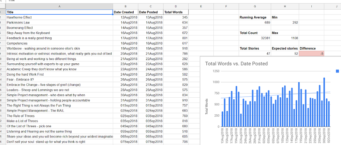Select 'Being at work and working' title cell
341x145 pixels.
(59, 59)
